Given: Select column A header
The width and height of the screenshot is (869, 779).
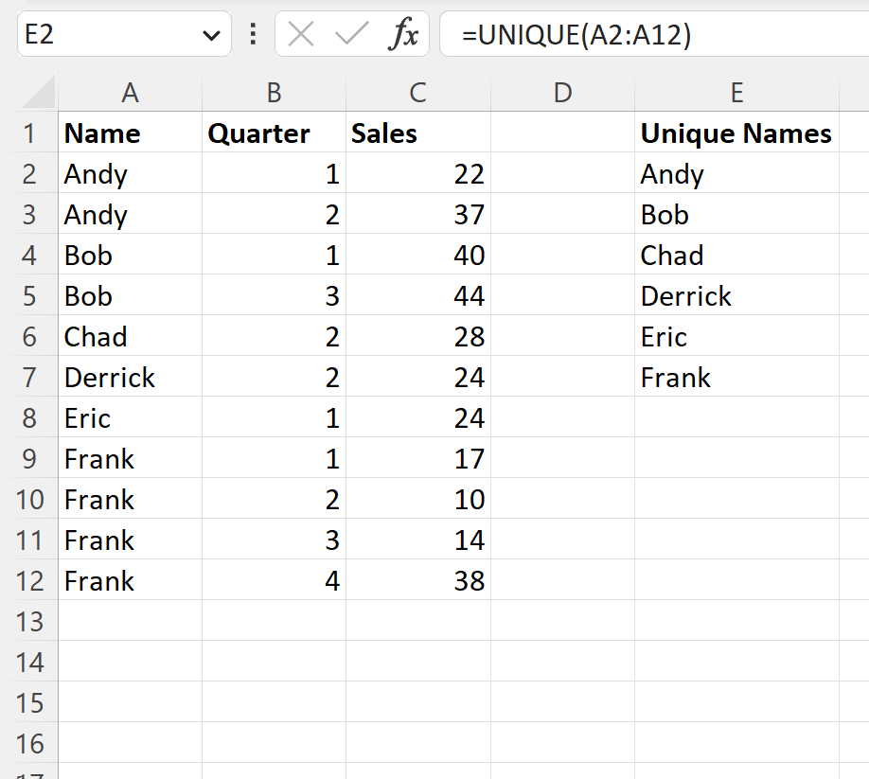Looking at the screenshot, I should [x=130, y=92].
